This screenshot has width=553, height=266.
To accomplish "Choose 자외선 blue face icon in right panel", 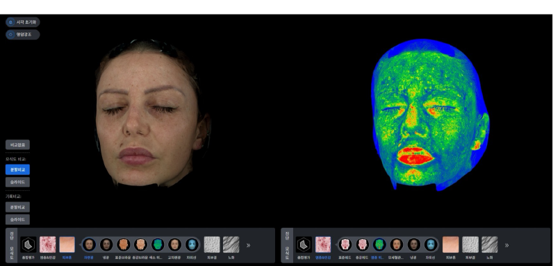I will [431, 244].
